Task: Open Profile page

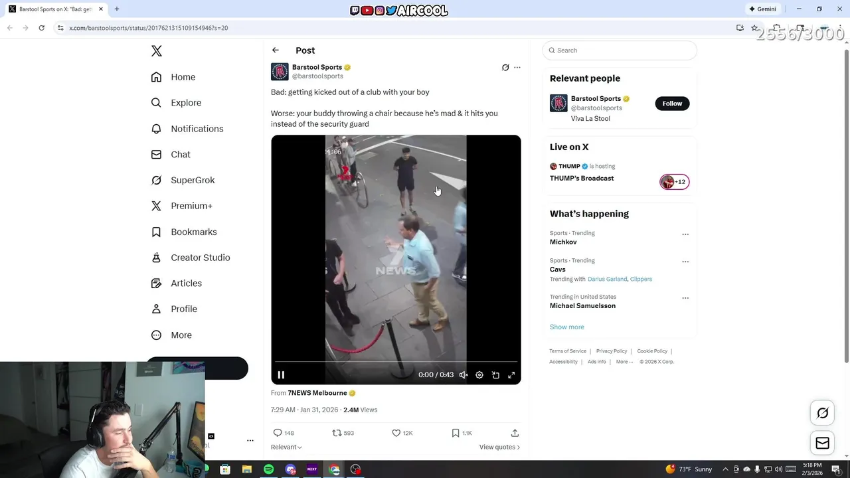Action: (x=174, y=309)
